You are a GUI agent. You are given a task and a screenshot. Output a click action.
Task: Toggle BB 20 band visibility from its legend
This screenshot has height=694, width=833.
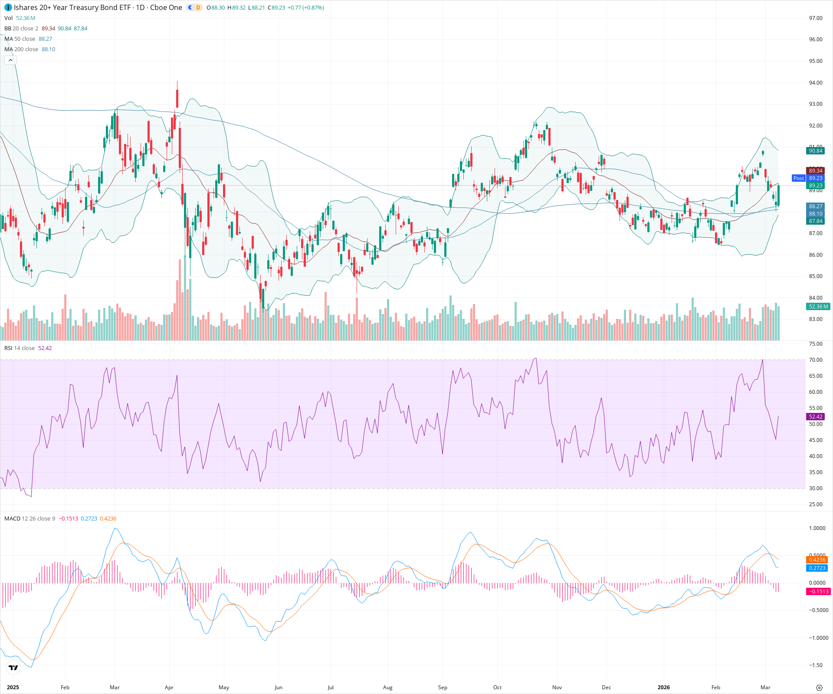21,28
